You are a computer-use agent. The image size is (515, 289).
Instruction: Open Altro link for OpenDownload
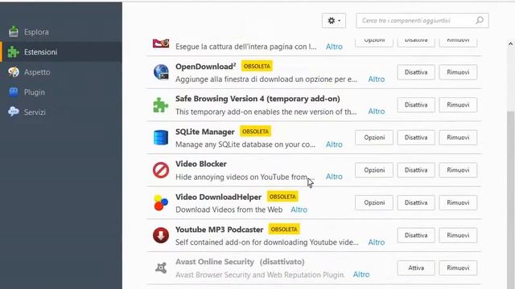[x=377, y=79]
